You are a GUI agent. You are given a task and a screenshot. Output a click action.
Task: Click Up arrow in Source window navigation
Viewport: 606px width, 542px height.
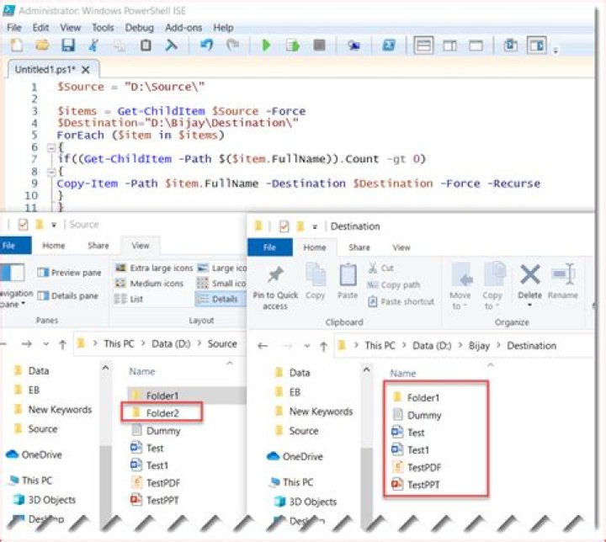62,344
